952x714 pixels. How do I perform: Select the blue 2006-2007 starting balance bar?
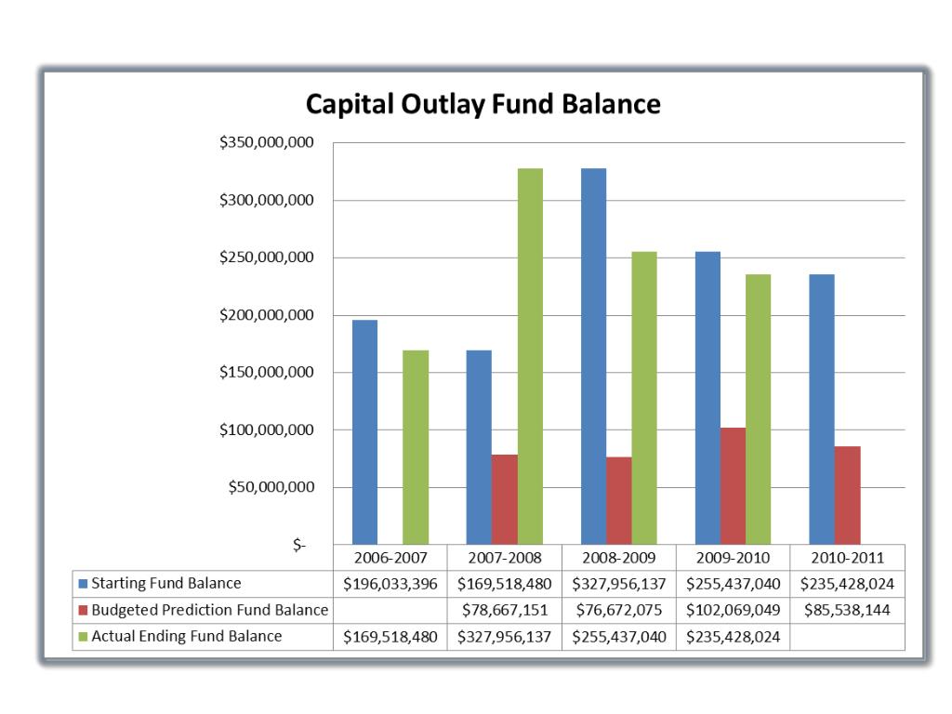tap(364, 432)
